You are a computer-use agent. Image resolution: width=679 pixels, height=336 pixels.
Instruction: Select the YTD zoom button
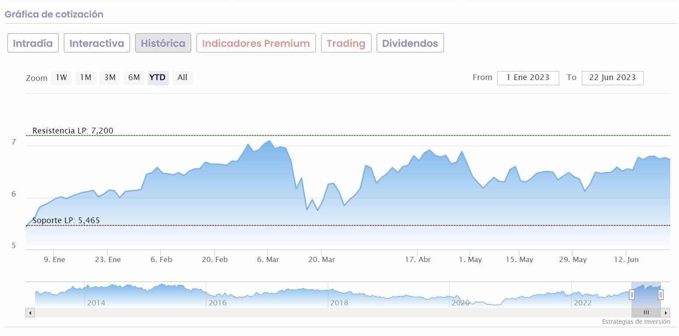pyautogui.click(x=157, y=77)
